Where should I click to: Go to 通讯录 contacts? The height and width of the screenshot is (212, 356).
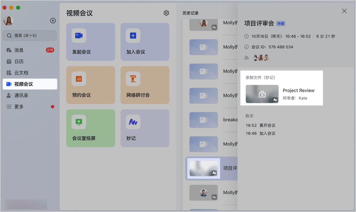(21, 96)
